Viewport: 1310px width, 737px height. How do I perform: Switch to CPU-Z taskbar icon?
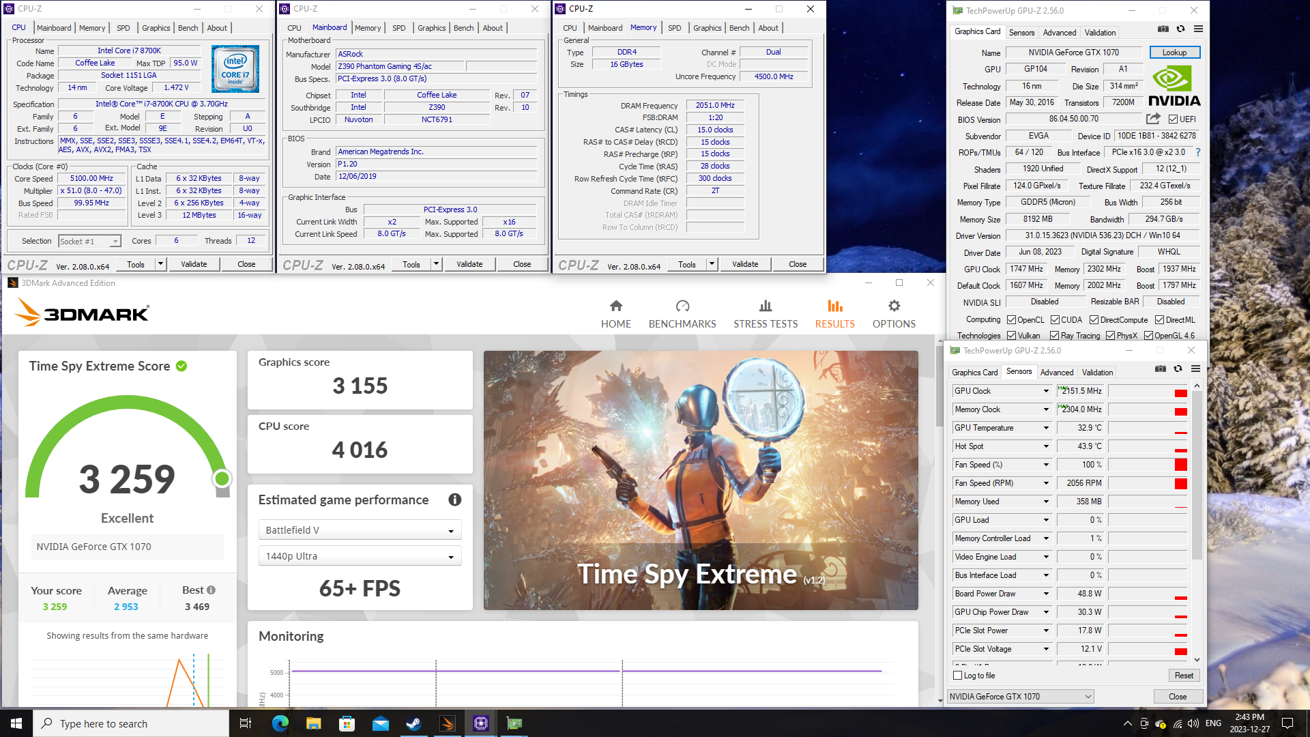[x=481, y=723]
